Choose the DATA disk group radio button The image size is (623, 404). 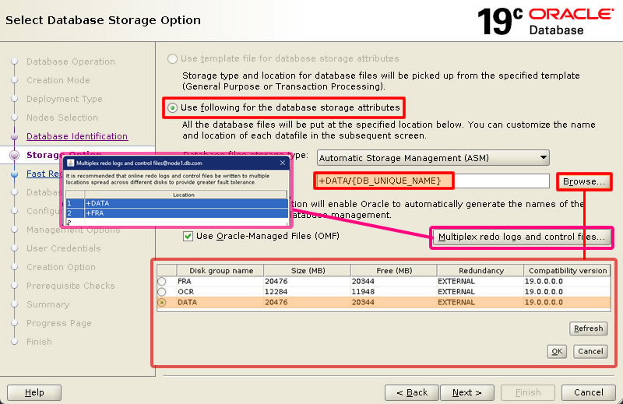[x=162, y=302]
